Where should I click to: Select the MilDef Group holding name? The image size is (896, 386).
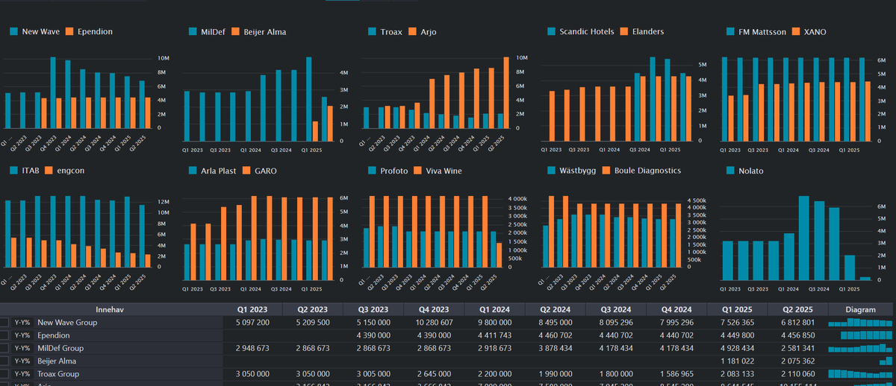(60, 348)
